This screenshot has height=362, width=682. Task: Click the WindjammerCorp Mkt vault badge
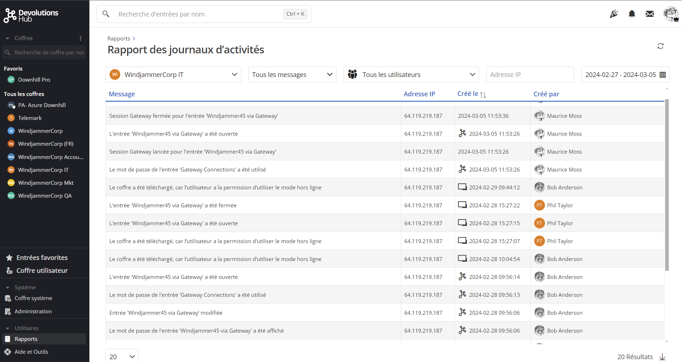pos(11,183)
